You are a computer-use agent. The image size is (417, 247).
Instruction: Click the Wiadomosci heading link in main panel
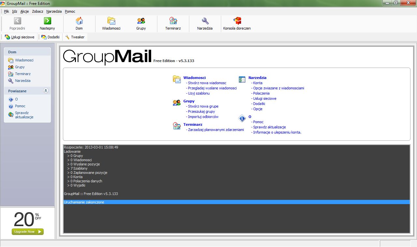click(x=194, y=78)
